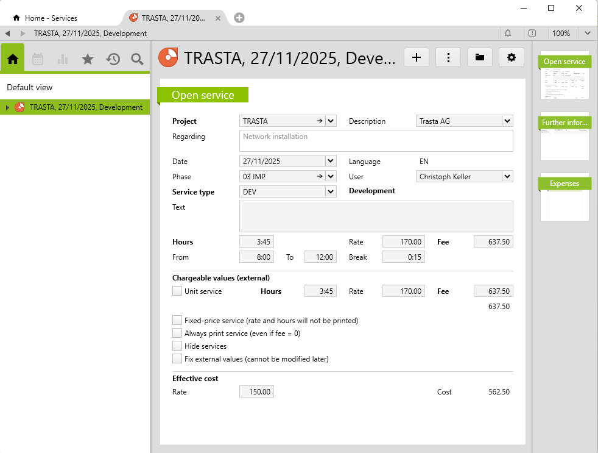Show favorites with the star icon

pos(88,59)
